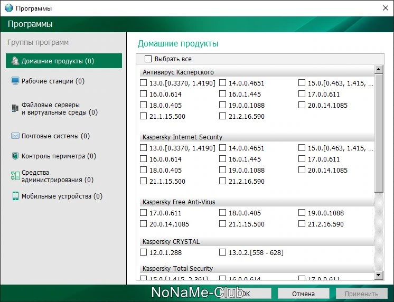Open the Домашние продукты (0) group
Viewport: 394px width, 302px height.
click(x=64, y=61)
